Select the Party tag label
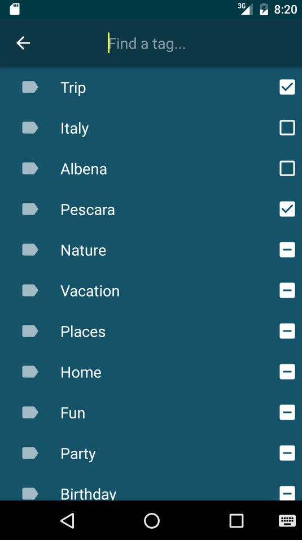The height and width of the screenshot is (540, 302). pyautogui.click(x=78, y=454)
